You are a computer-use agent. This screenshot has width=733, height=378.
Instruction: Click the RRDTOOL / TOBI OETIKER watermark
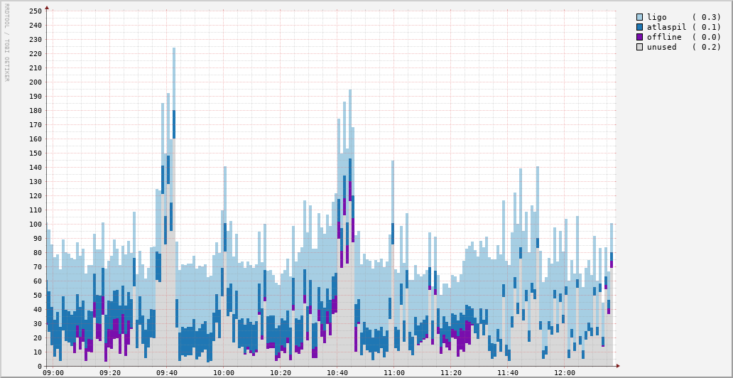(x=6, y=43)
